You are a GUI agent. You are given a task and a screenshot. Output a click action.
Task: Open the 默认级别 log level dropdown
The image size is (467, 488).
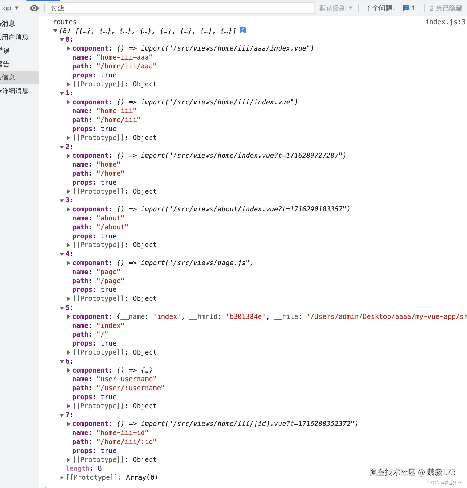336,8
